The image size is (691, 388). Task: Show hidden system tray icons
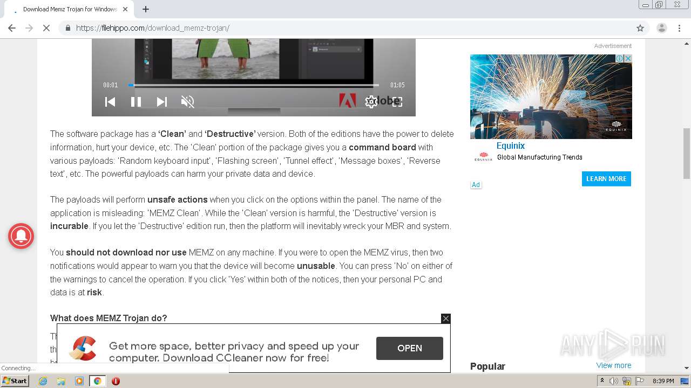602,380
